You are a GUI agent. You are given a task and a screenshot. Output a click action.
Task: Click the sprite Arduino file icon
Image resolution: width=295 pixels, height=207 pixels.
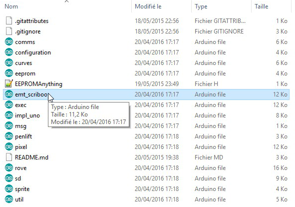pos(9,188)
